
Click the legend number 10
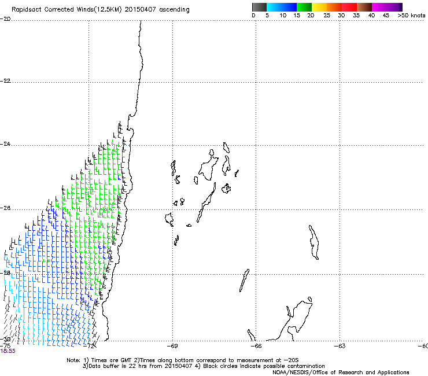pyautogui.click(x=283, y=16)
